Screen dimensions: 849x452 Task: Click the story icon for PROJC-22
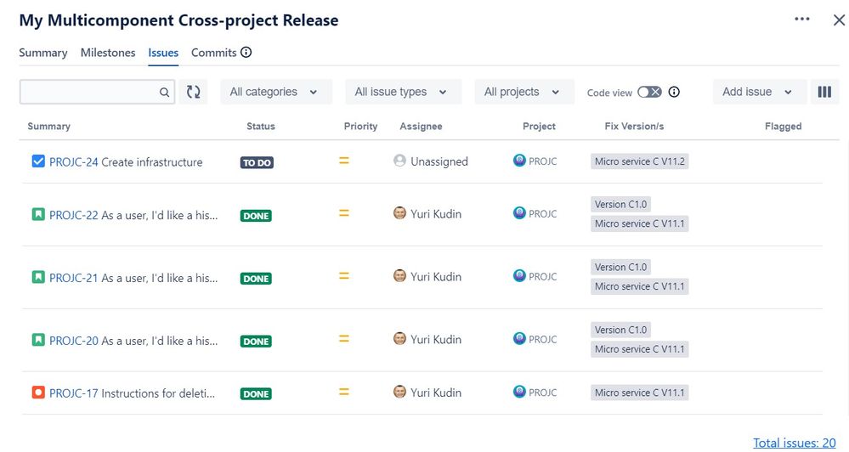point(38,214)
